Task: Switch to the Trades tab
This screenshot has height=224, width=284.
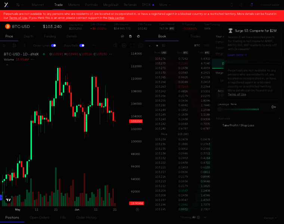Action: (195, 36)
